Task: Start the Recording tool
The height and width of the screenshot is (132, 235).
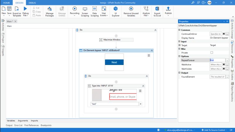Action: coord(75,11)
